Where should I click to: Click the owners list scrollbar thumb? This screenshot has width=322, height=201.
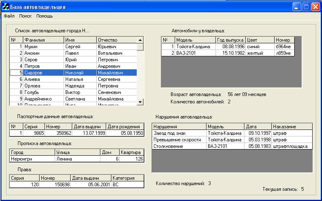pyautogui.click(x=140, y=47)
